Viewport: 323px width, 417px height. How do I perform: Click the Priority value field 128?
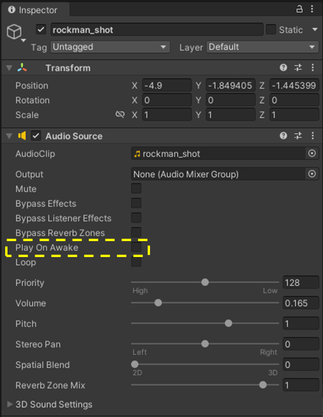tap(301, 282)
